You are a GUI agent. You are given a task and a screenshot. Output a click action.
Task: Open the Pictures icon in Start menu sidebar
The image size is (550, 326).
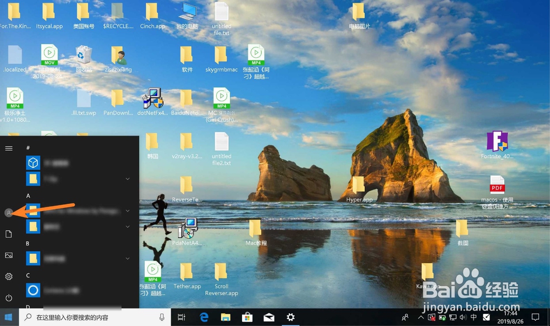[8, 255]
